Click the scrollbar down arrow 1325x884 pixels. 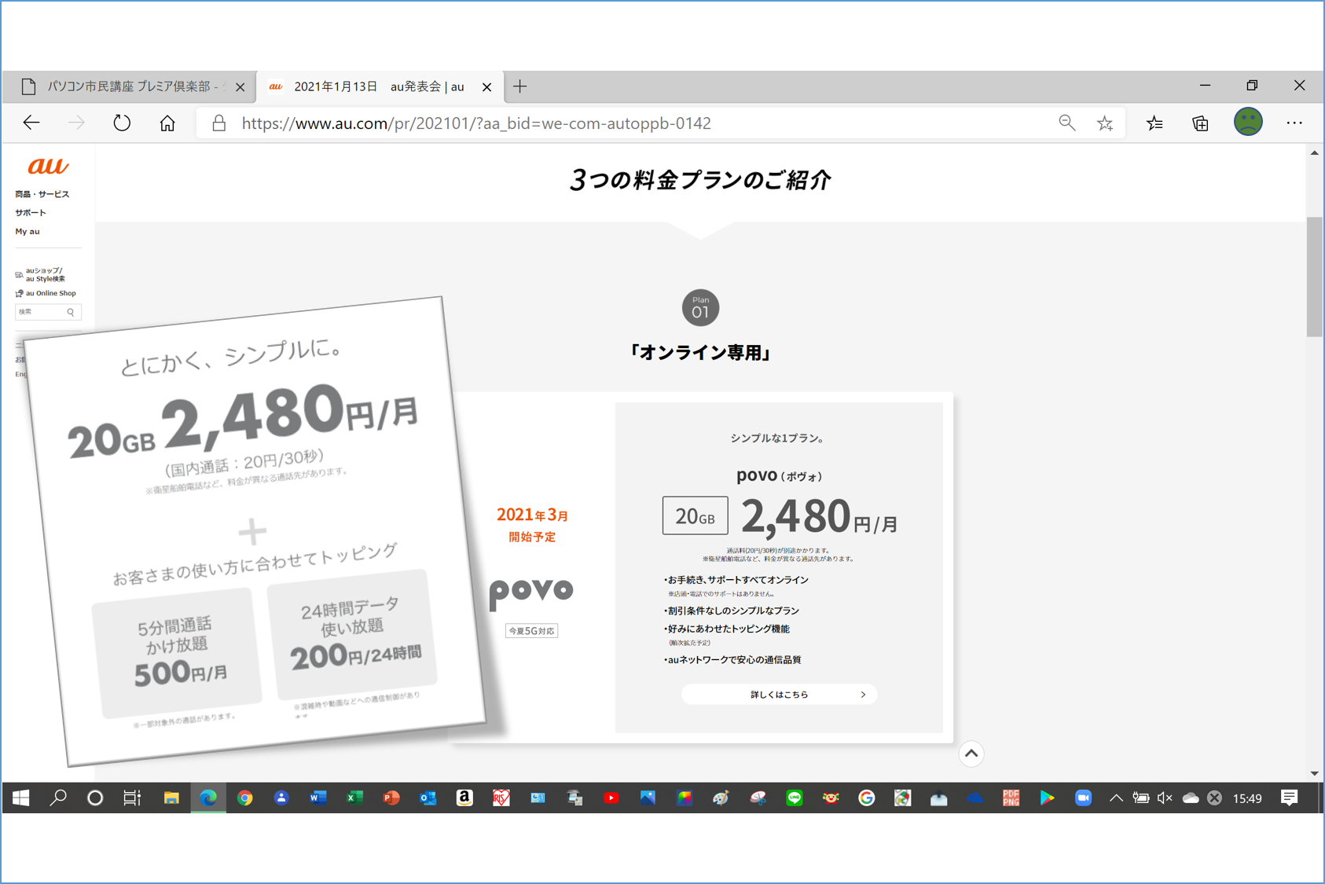click(1314, 773)
